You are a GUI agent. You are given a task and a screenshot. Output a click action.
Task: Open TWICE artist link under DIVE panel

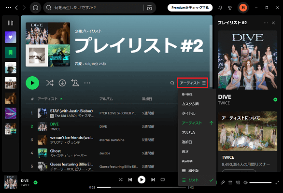224,103
